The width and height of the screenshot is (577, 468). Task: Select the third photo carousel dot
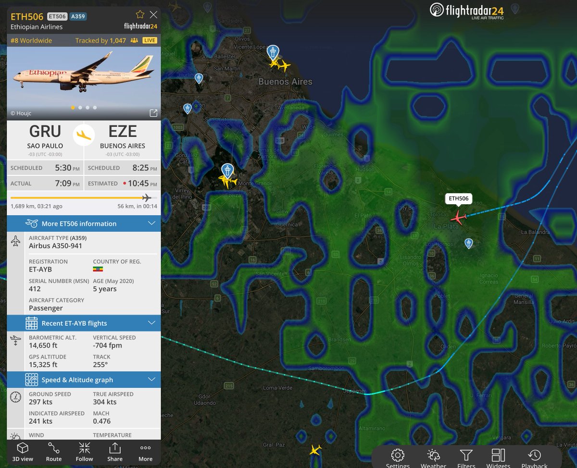[88, 108]
